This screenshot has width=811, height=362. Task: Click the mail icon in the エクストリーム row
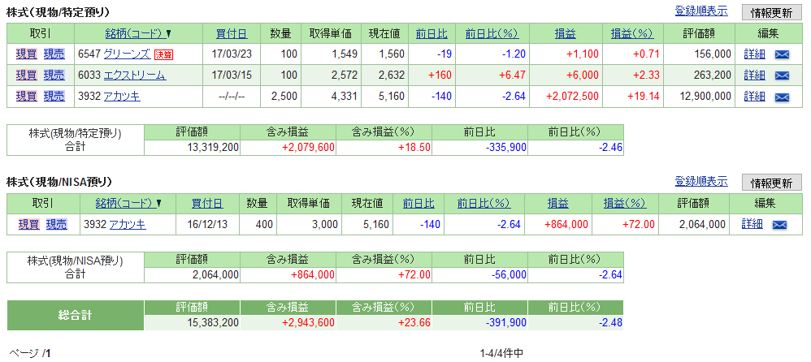click(782, 75)
